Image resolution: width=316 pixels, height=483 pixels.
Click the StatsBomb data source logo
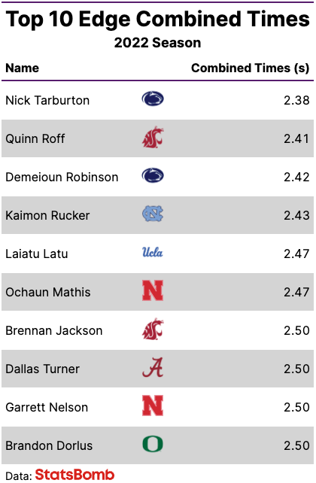pyautogui.click(x=74, y=475)
